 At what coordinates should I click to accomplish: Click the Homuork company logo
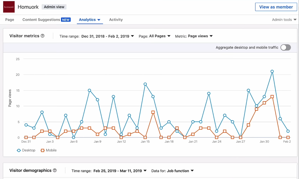pyautogui.click(x=9, y=7)
